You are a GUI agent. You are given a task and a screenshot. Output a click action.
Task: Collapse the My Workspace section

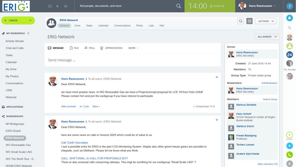[15, 33]
